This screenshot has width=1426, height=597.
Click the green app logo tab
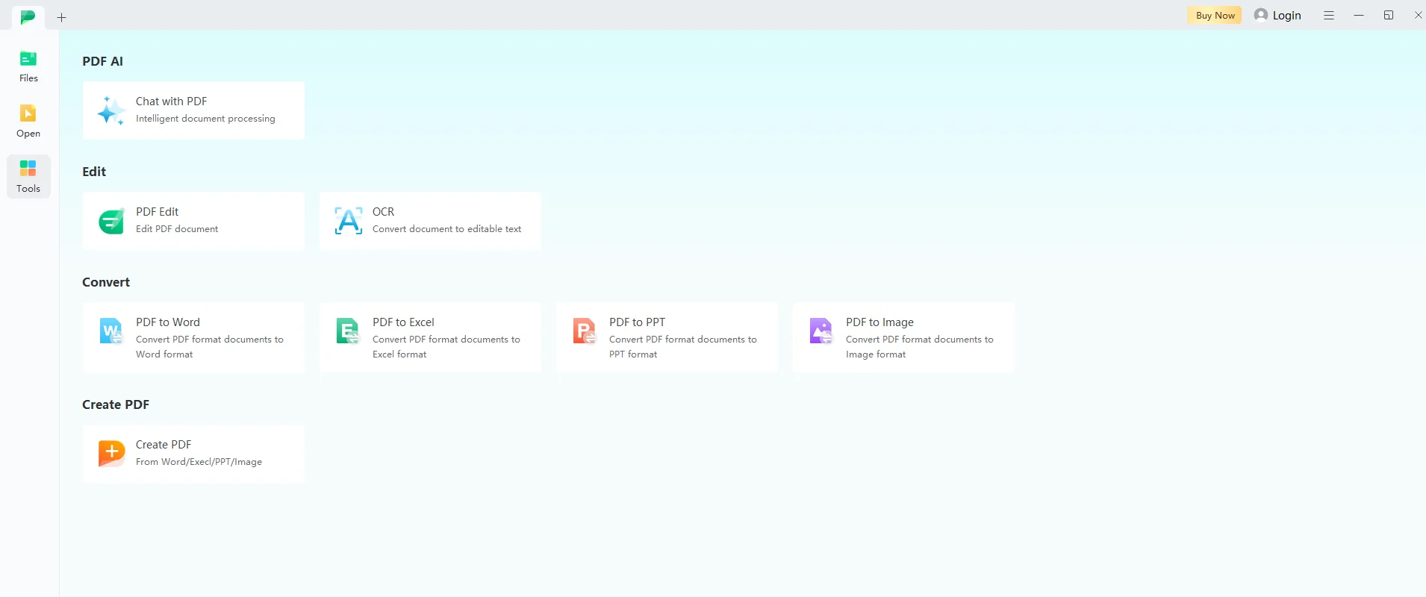coord(28,16)
